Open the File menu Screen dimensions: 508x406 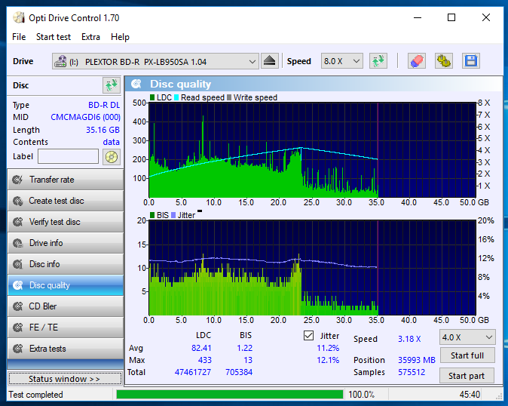click(x=19, y=37)
